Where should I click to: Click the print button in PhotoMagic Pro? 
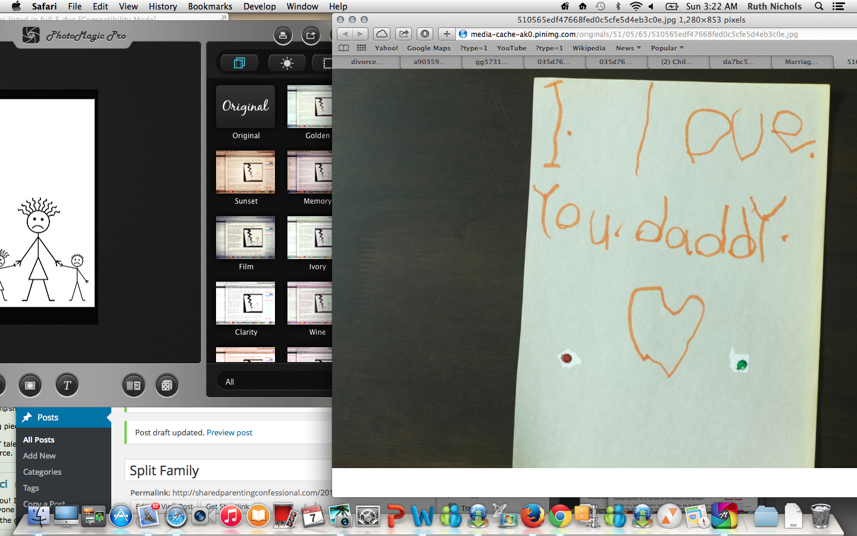tap(283, 36)
